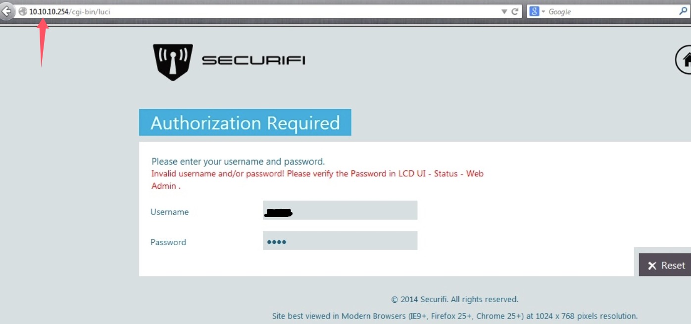Viewport: 691px width, 324px height.
Task: Focus the Username input field
Action: 340,210
